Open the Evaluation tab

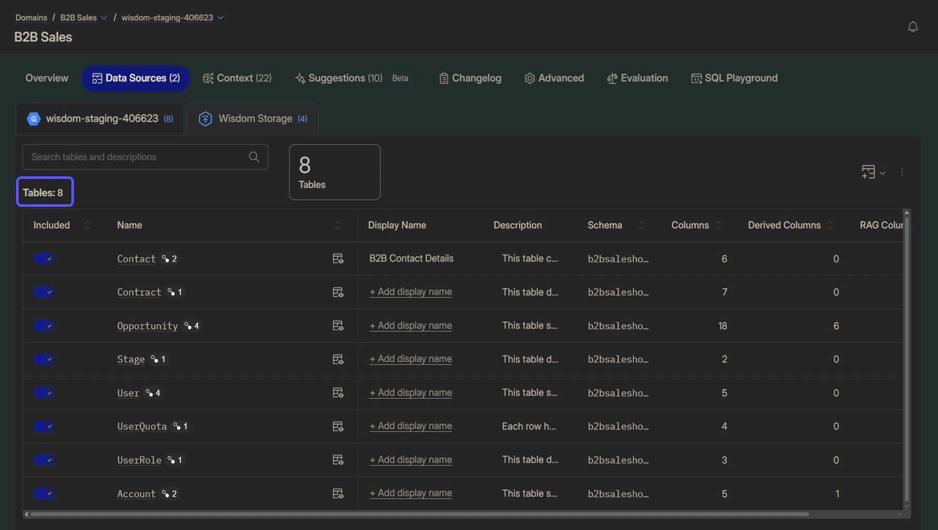(x=637, y=78)
